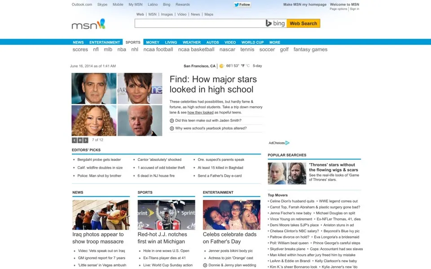
Task: Click play icon beside Donnie & Jenny story
Action: point(205,265)
